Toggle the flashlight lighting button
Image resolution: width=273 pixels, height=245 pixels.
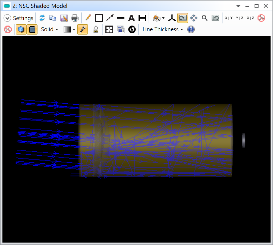point(83,29)
